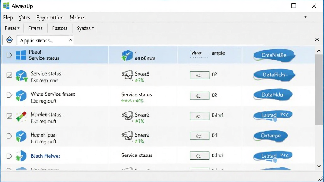Viewport: 324px width, 182px height.
Task: Click the Hapteh lpoa text
Action: [43, 135]
